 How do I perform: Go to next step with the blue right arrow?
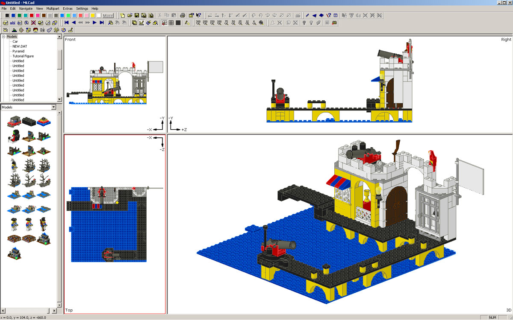point(94,22)
